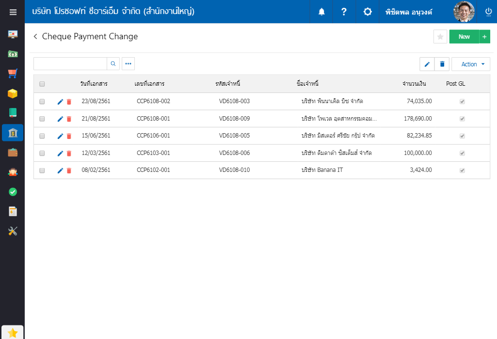Edit row CCP6103-001 with pencil icon

[x=60, y=154]
